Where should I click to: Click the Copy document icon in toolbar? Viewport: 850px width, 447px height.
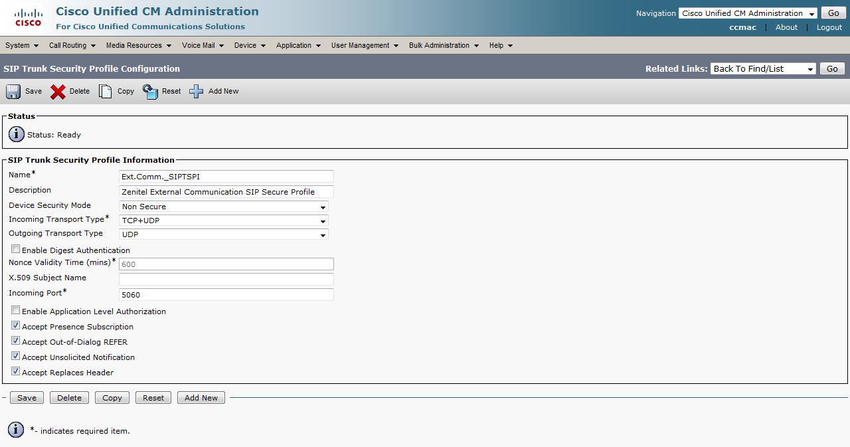[106, 92]
